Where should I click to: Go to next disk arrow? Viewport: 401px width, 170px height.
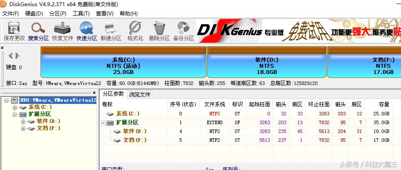pos(17,56)
